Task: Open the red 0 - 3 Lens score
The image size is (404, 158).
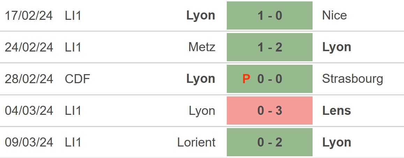Action: click(269, 110)
